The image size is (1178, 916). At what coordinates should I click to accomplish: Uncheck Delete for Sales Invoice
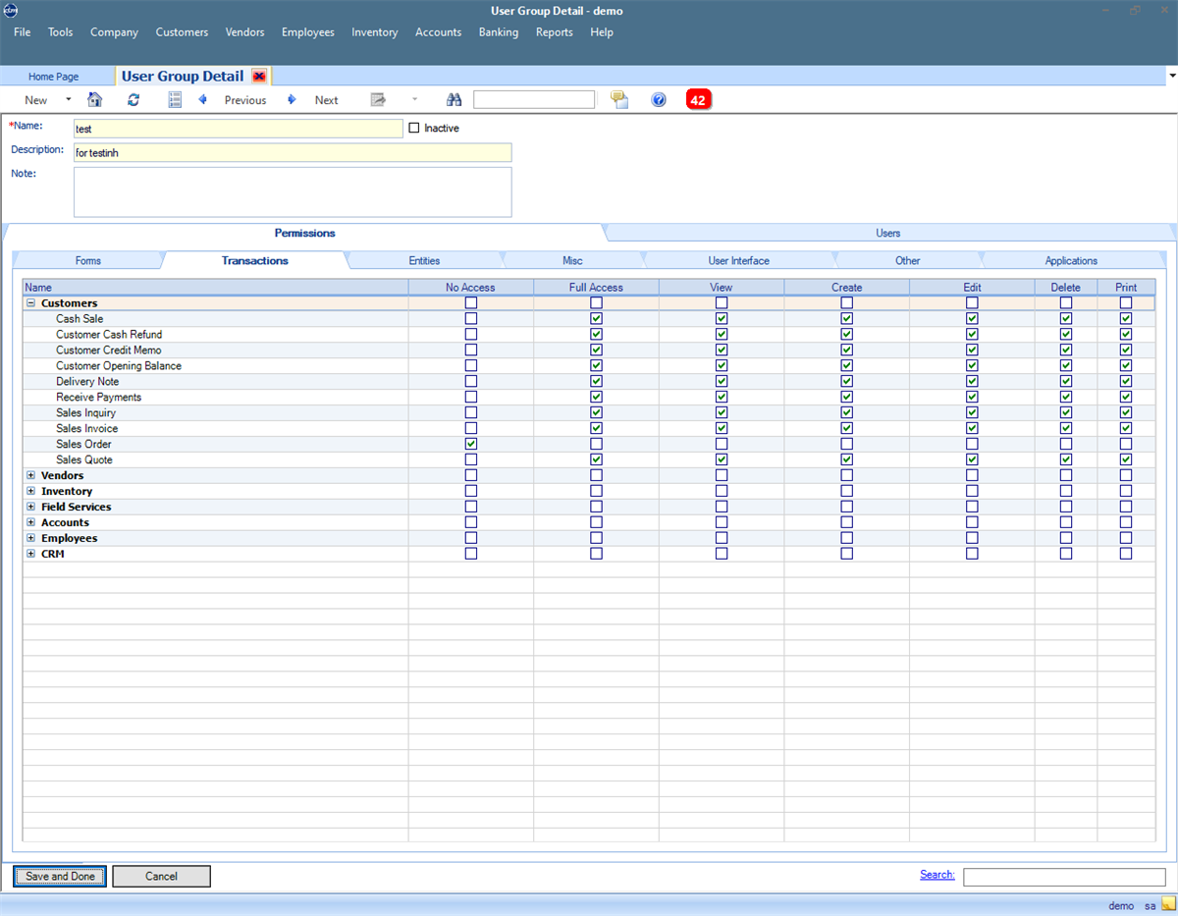1066,428
